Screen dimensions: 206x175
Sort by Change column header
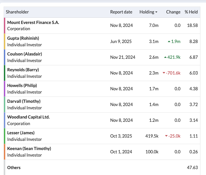click(173, 12)
